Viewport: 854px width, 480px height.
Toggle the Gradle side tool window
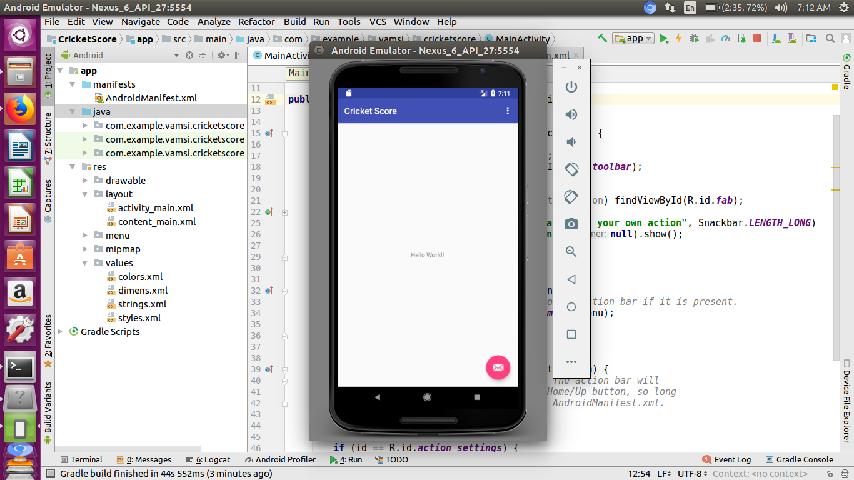846,71
